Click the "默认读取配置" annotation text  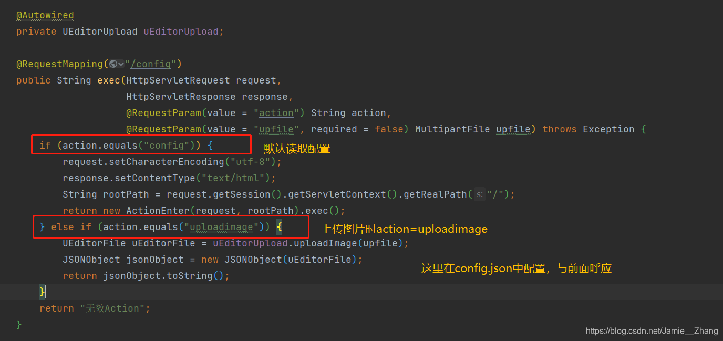point(297,149)
